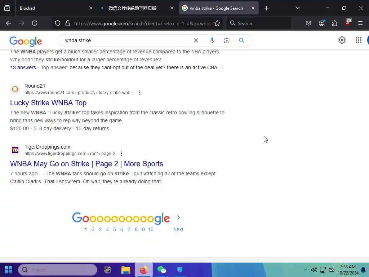Image resolution: width=369 pixels, height=277 pixels.
Task: Open Google apps grid
Action: click(x=359, y=40)
